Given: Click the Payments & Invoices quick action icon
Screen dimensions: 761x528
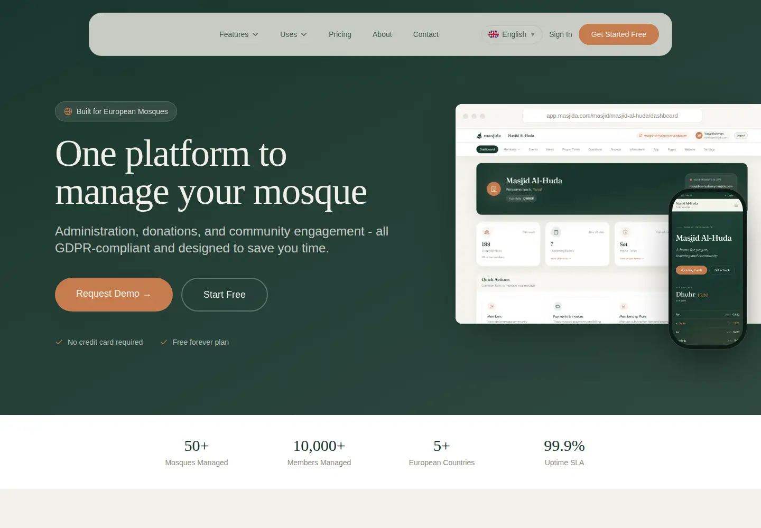Looking at the screenshot, I should click(x=558, y=306).
